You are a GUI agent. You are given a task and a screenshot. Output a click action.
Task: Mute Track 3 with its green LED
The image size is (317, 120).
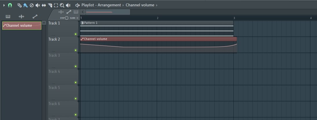75,66
